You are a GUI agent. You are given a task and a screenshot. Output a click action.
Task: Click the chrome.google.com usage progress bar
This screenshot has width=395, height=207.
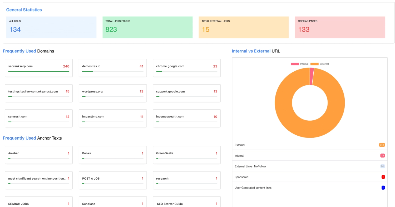[x=187, y=71]
